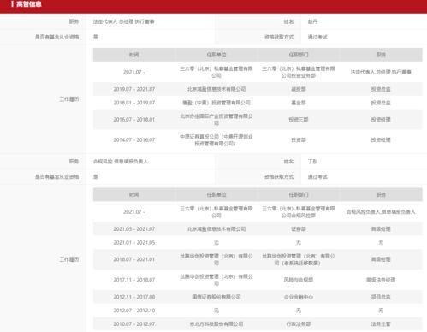The width and height of the screenshot is (427, 332).
Task: Click the date cell 2012.07 - 2012.10
Action: pos(134,311)
